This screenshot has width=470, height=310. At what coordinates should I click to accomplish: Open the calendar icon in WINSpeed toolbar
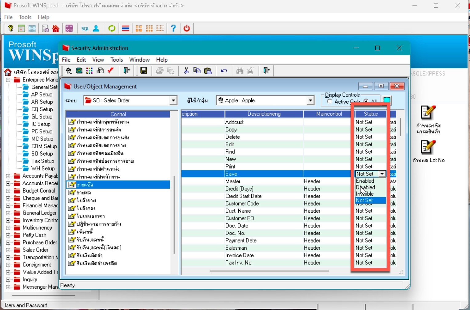21,28
